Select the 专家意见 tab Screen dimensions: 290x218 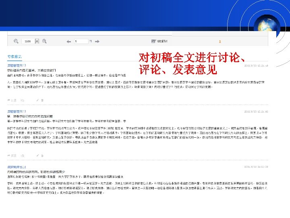14,57
